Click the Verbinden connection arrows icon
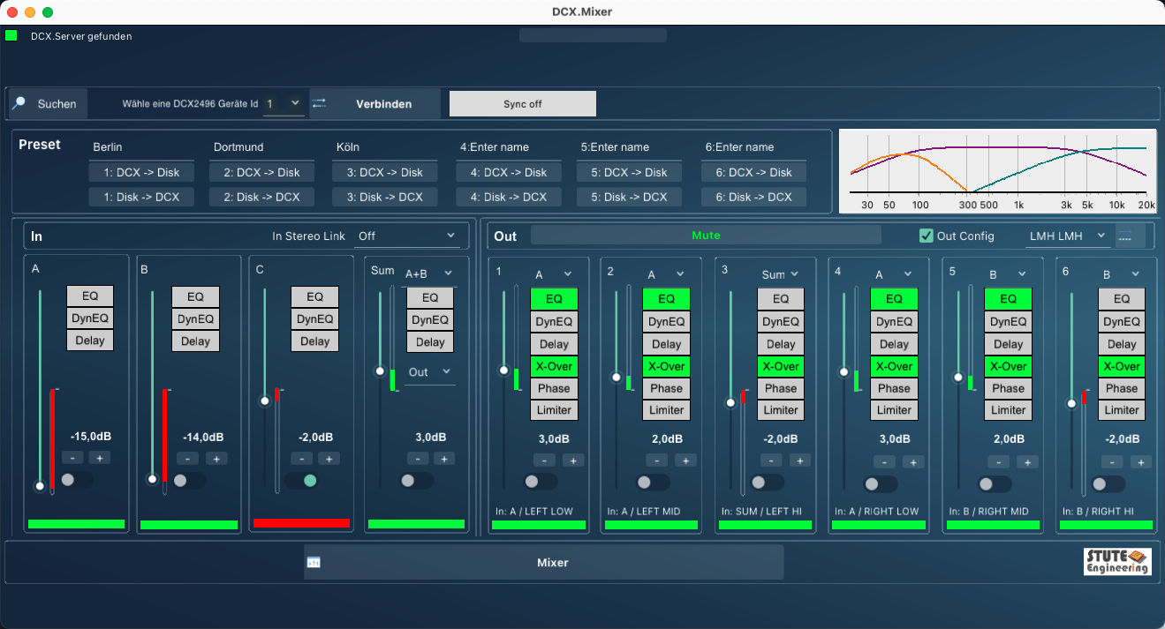Viewport: 1165px width, 629px height. click(319, 103)
